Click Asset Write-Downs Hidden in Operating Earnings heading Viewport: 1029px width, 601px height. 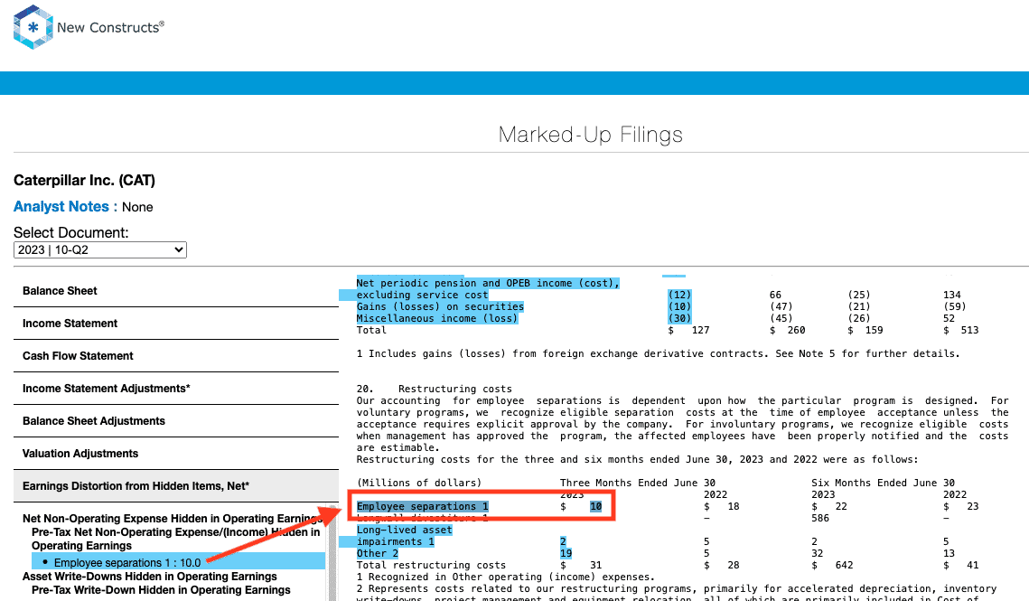(150, 576)
